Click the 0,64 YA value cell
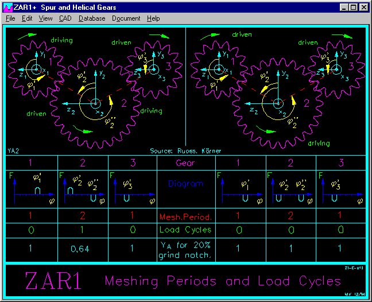This screenshot has width=372, height=302. click(83, 250)
